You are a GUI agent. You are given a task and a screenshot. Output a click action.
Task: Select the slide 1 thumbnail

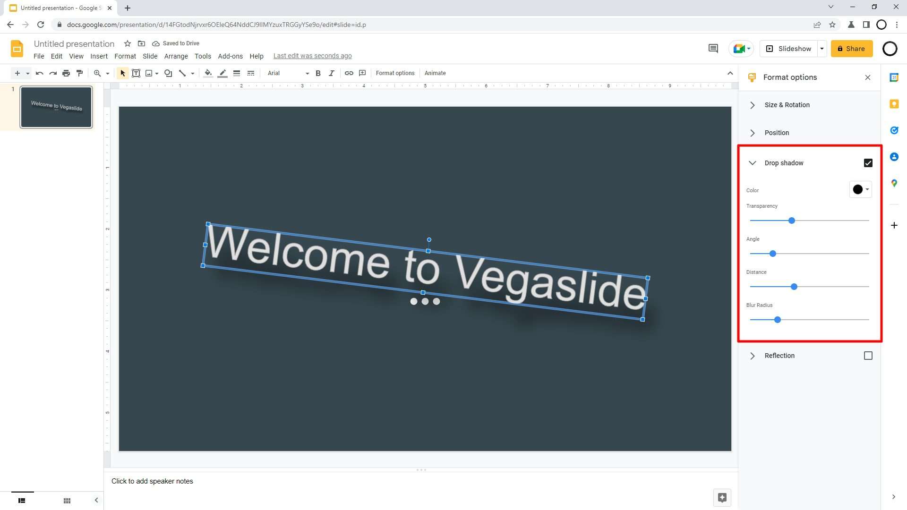56,107
